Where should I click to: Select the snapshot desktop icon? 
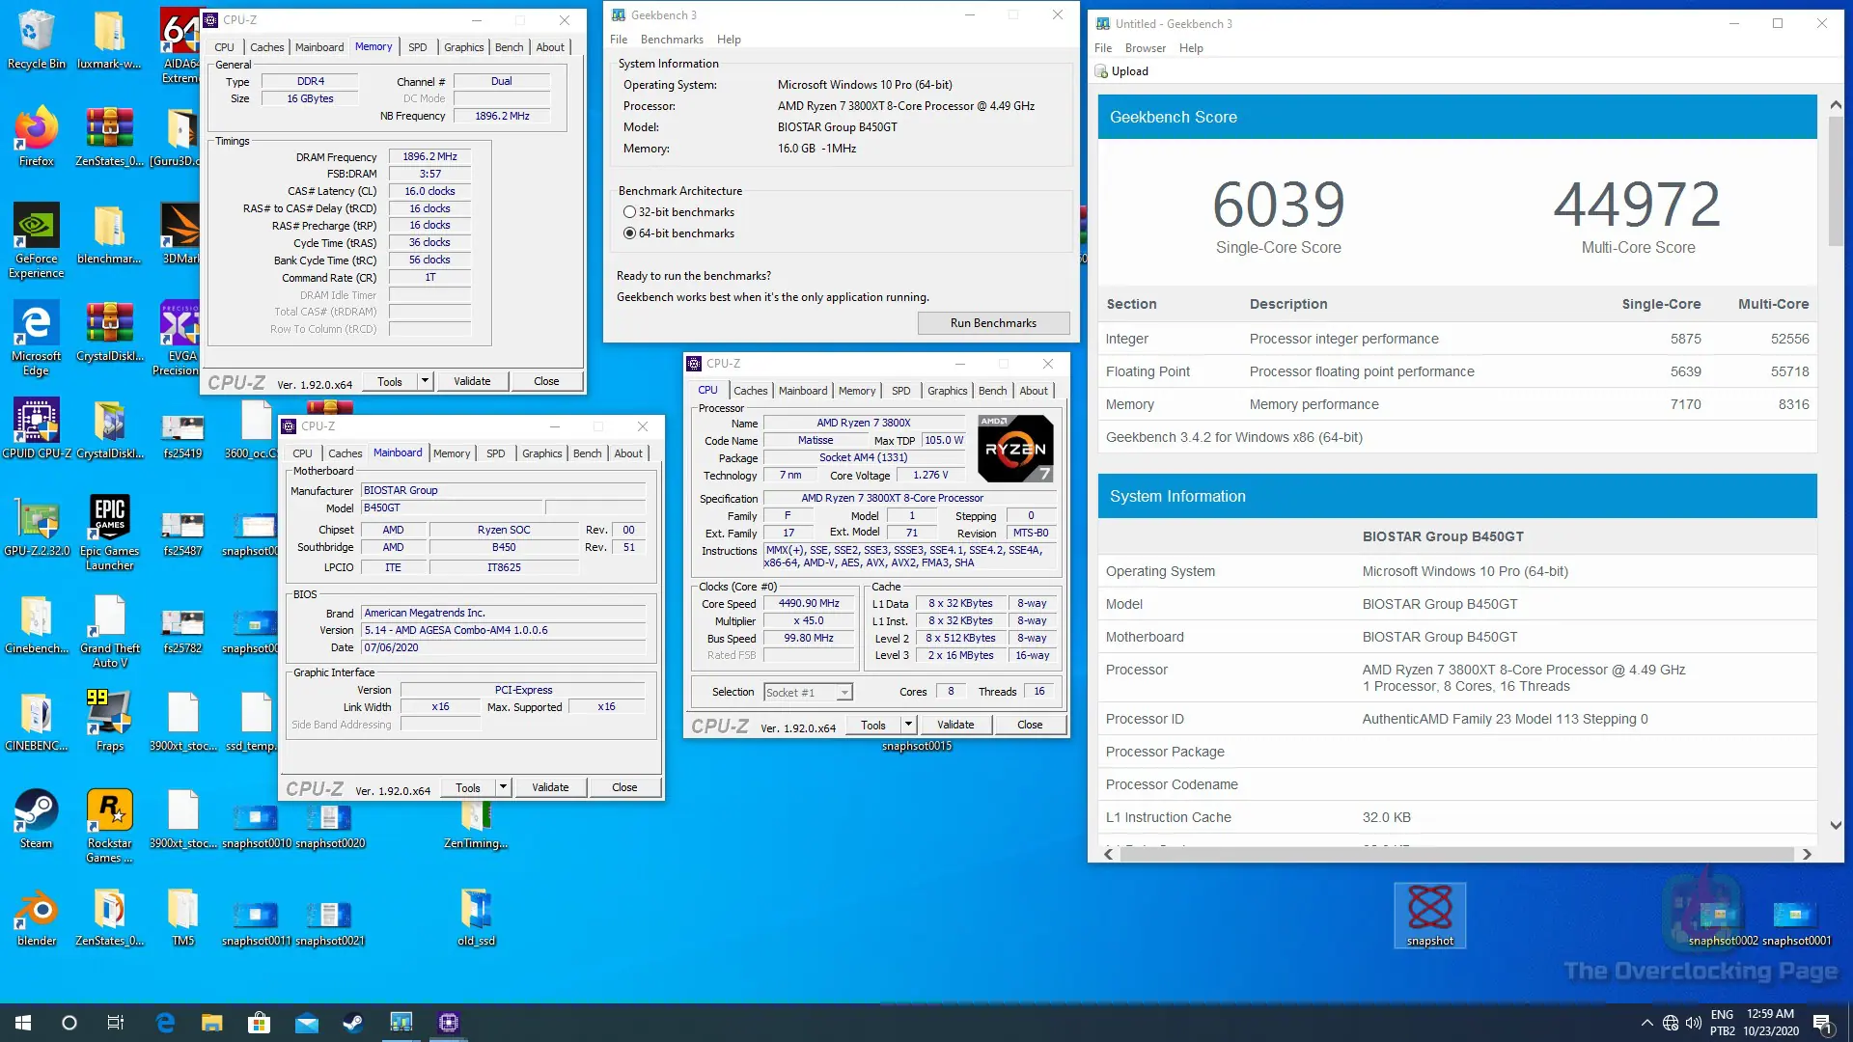pyautogui.click(x=1429, y=915)
